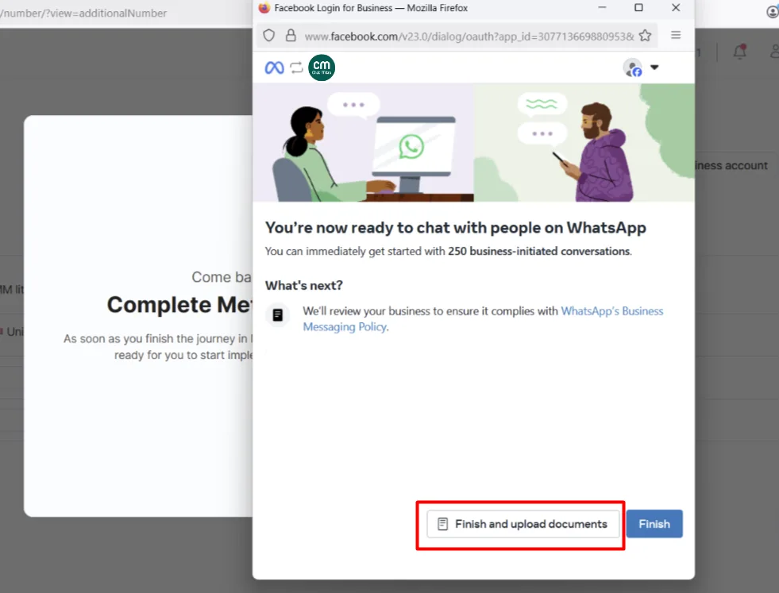Open WhatsApp's Business Messaging Policy link
Screen dimensions: 779x593
(x=483, y=319)
